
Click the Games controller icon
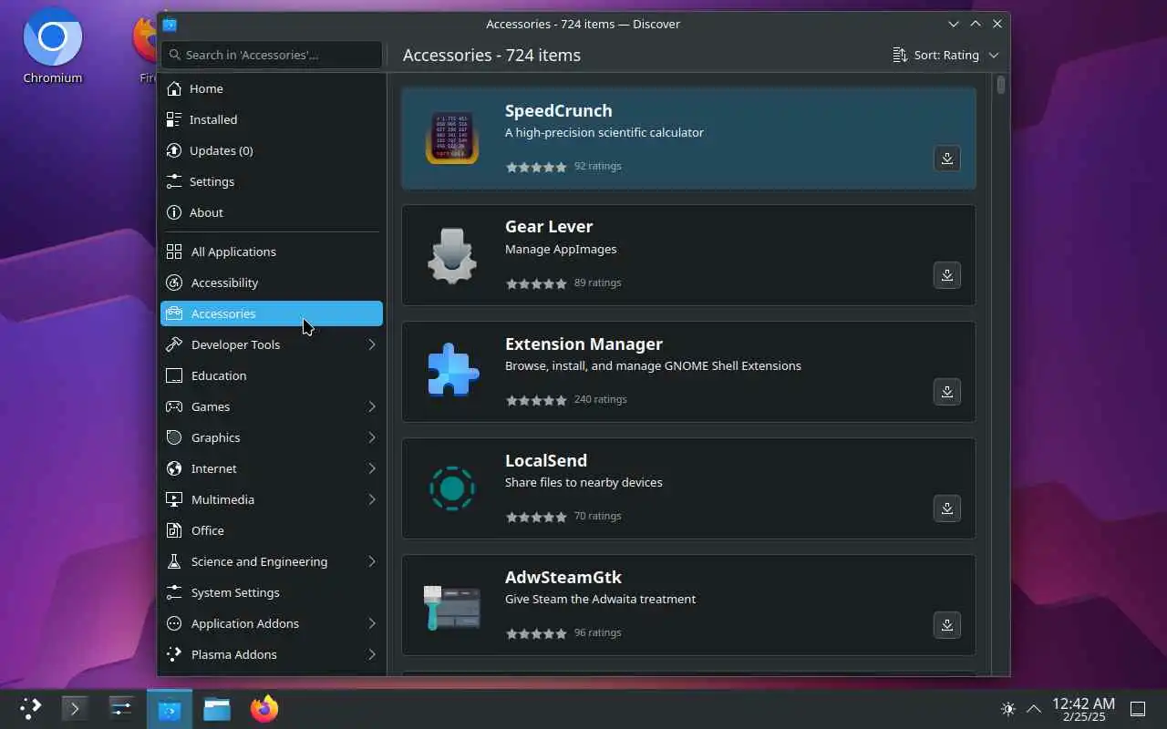coord(174,406)
